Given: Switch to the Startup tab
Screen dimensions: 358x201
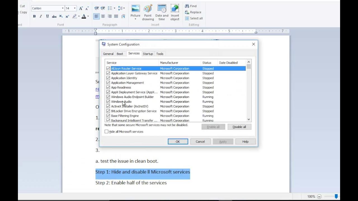Looking at the screenshot, I should pyautogui.click(x=148, y=54).
